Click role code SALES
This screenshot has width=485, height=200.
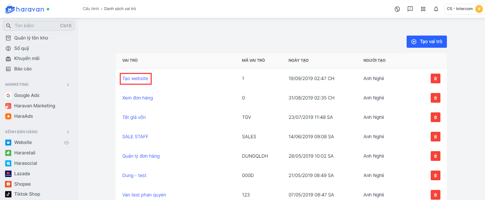(249, 137)
